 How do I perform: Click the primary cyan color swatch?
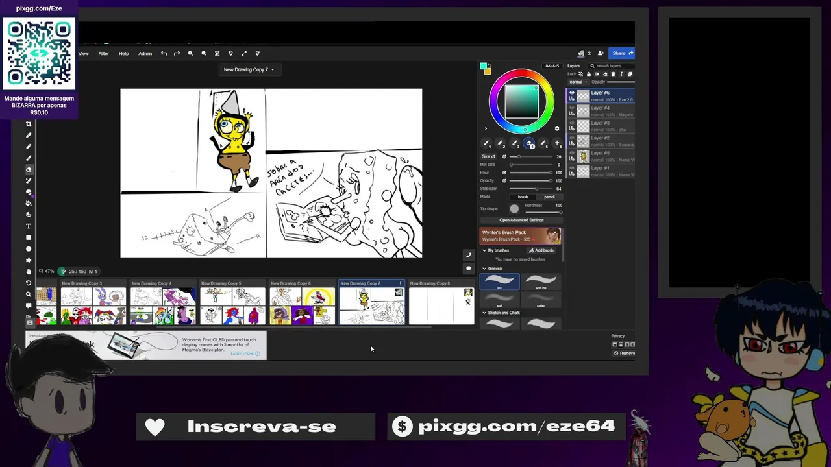click(x=483, y=66)
